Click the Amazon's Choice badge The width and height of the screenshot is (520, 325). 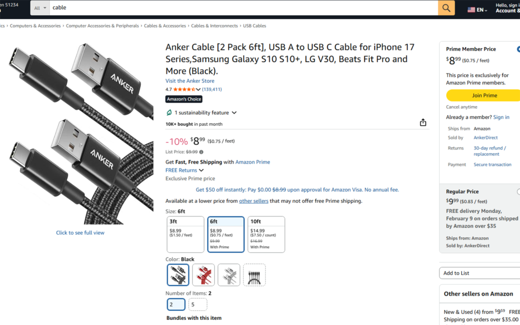tap(183, 99)
